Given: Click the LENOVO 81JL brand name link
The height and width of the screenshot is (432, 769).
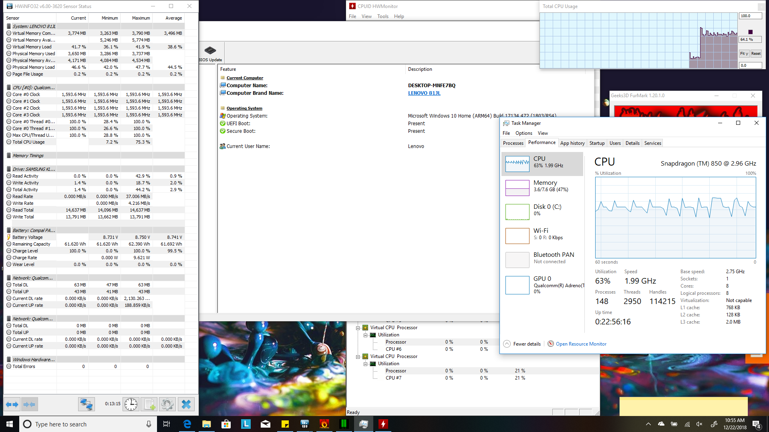Looking at the screenshot, I should click(424, 93).
